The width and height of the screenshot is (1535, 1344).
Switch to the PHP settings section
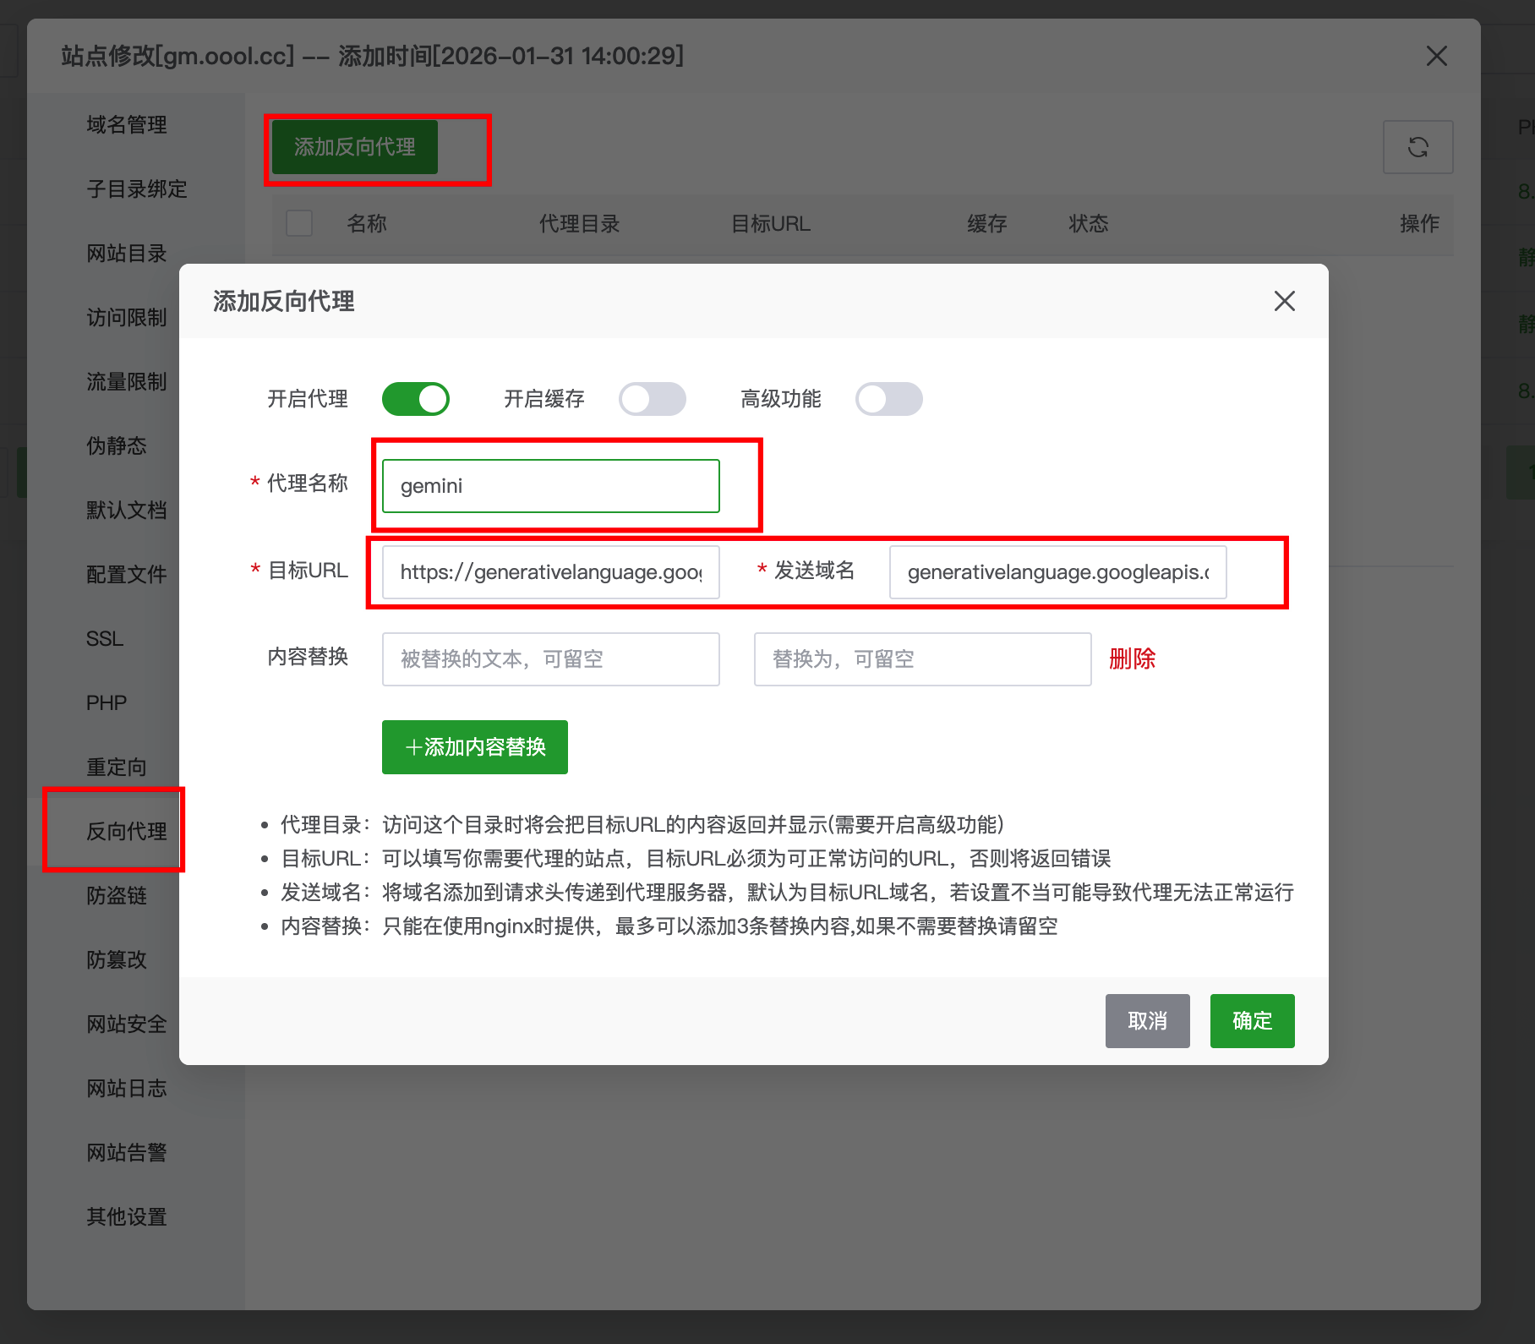[x=106, y=702]
